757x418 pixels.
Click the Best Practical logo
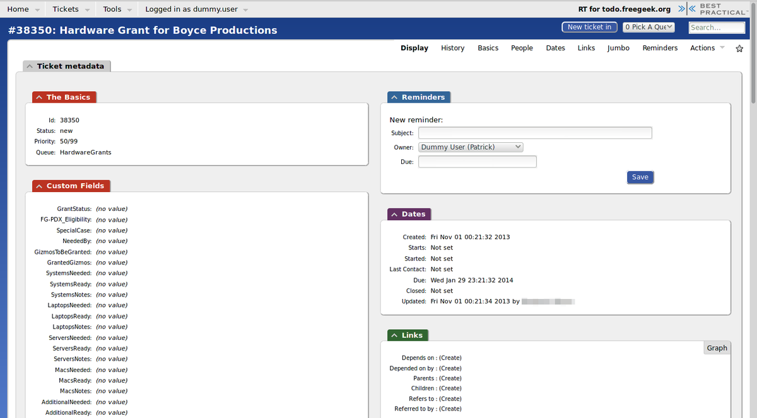click(714, 9)
